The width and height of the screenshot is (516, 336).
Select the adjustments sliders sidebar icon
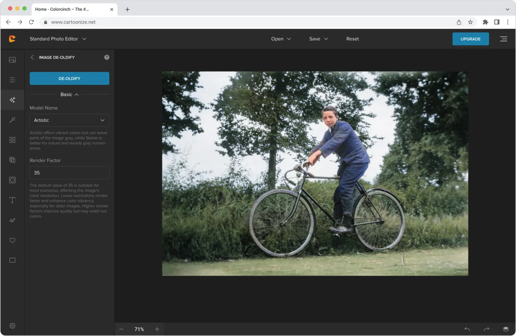[12, 80]
